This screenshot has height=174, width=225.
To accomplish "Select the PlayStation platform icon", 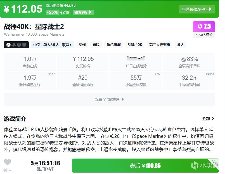I will [x=14, y=45].
